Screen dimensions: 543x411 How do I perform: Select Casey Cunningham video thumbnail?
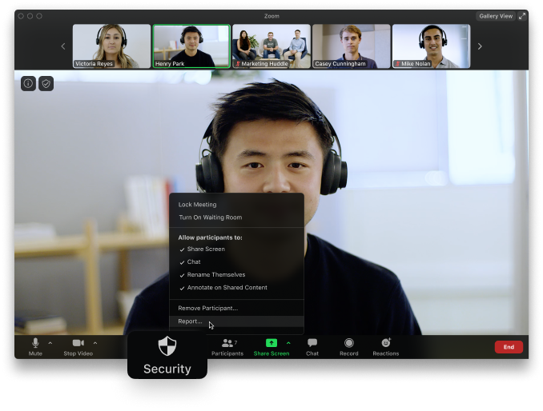[x=351, y=46]
